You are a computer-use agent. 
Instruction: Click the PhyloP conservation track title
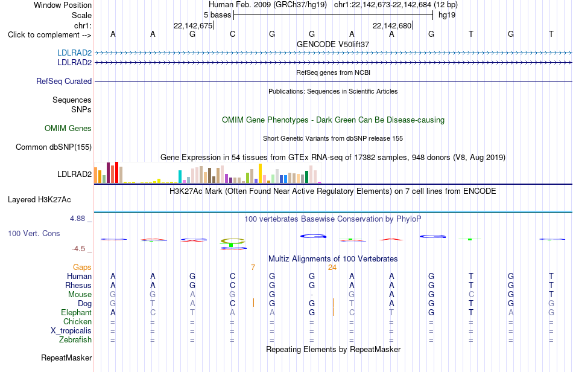point(332,219)
